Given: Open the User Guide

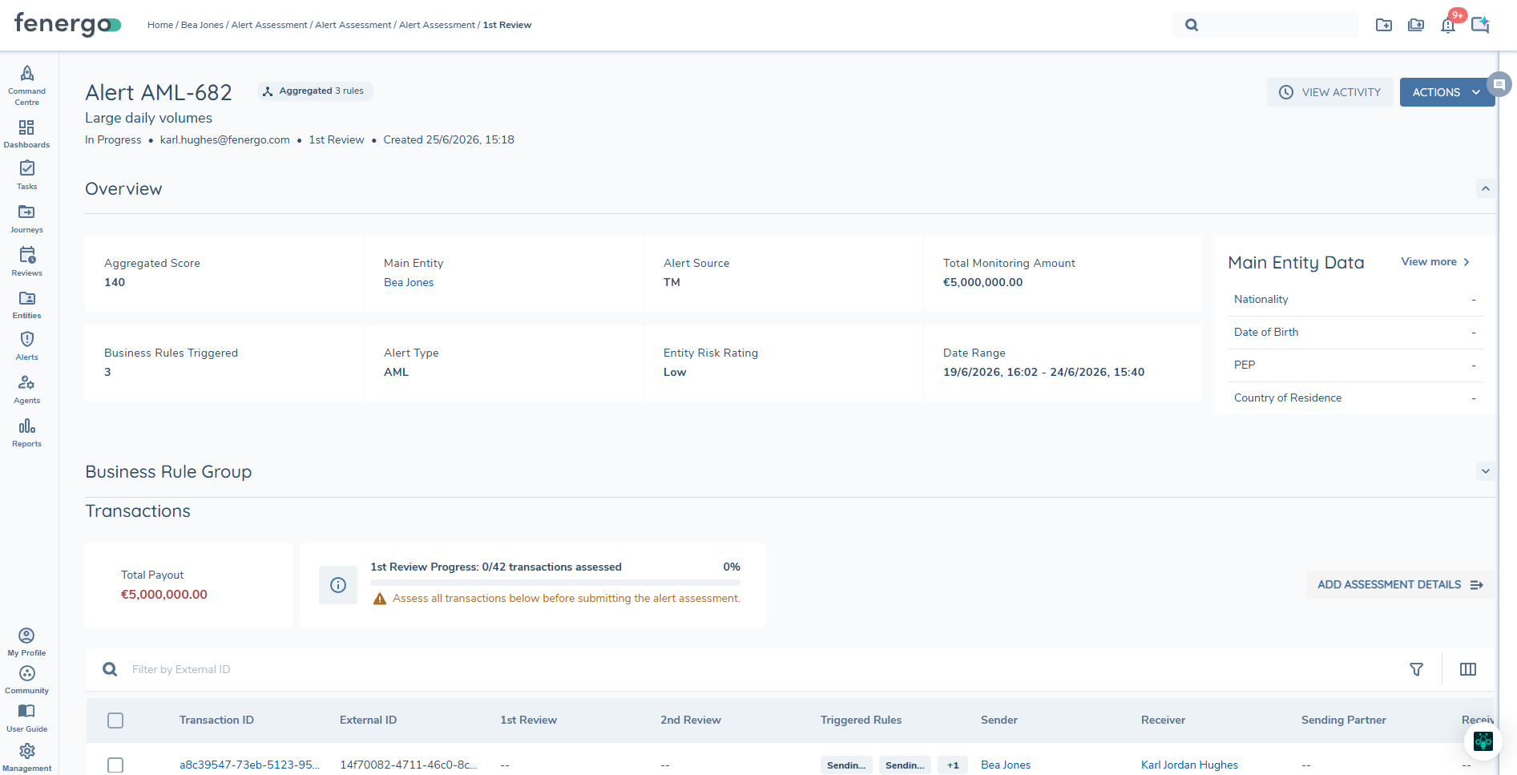Looking at the screenshot, I should point(27,718).
